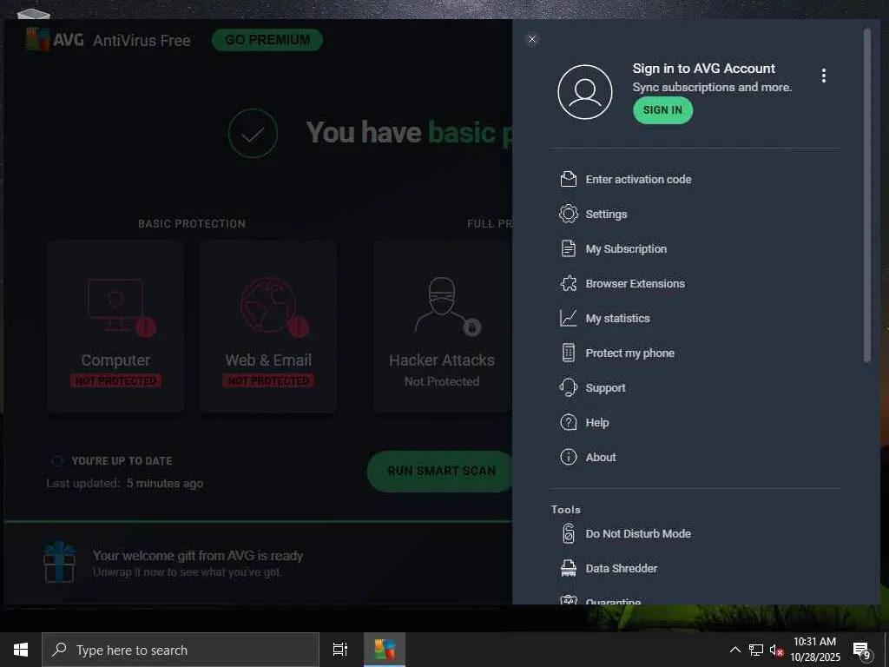Click the puzzle piece icon for Browser Extensions
Screen dimensions: 889x667
tap(568, 283)
